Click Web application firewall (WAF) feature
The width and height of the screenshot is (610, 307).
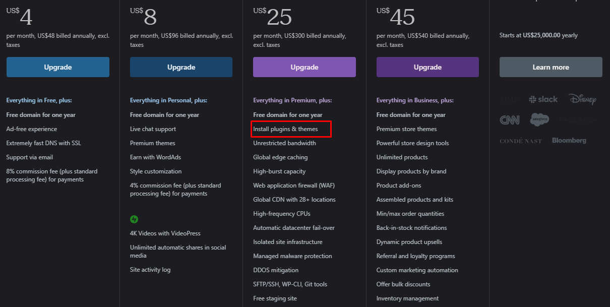point(294,186)
